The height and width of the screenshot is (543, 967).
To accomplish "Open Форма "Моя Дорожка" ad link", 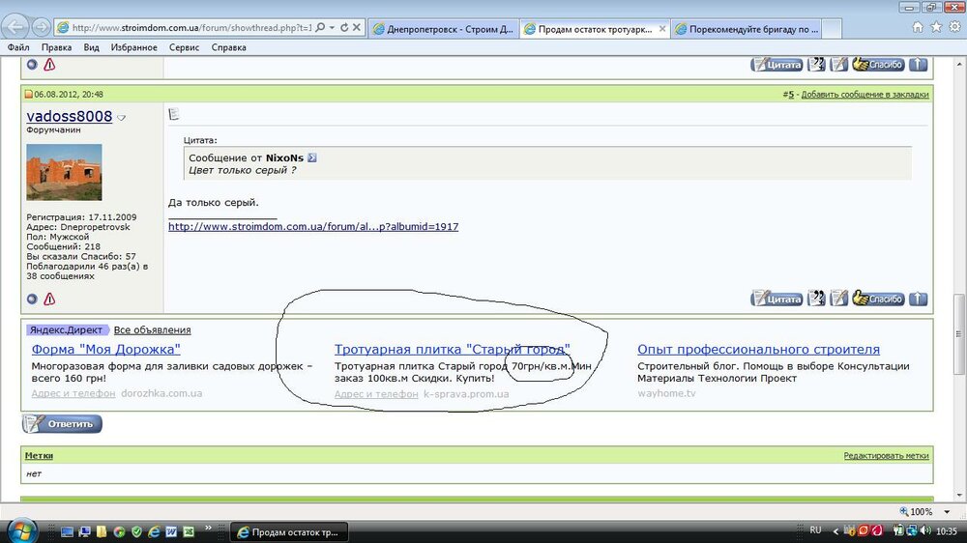I will 106,349.
